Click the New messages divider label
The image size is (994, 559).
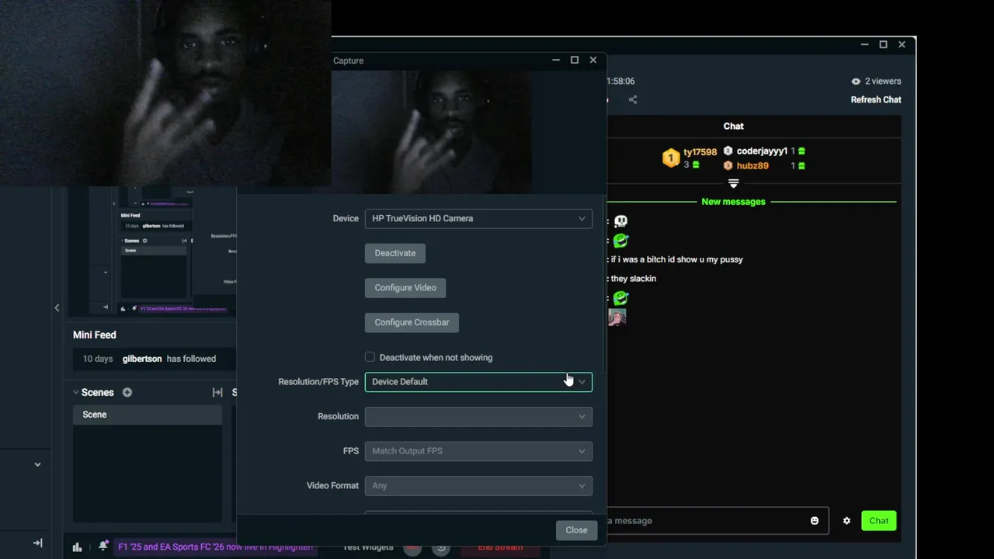click(x=733, y=202)
